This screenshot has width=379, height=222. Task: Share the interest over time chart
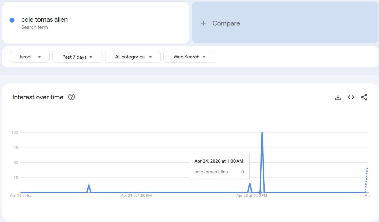[x=364, y=97]
